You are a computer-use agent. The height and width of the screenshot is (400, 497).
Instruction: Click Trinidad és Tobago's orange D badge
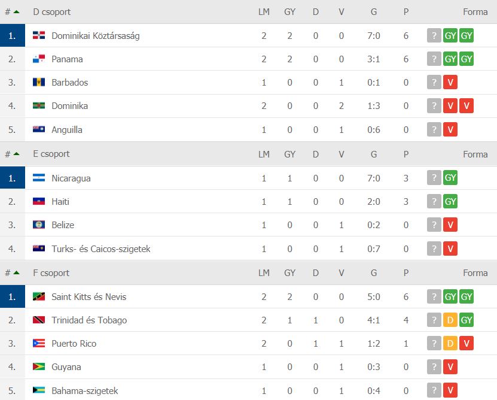pos(450,320)
